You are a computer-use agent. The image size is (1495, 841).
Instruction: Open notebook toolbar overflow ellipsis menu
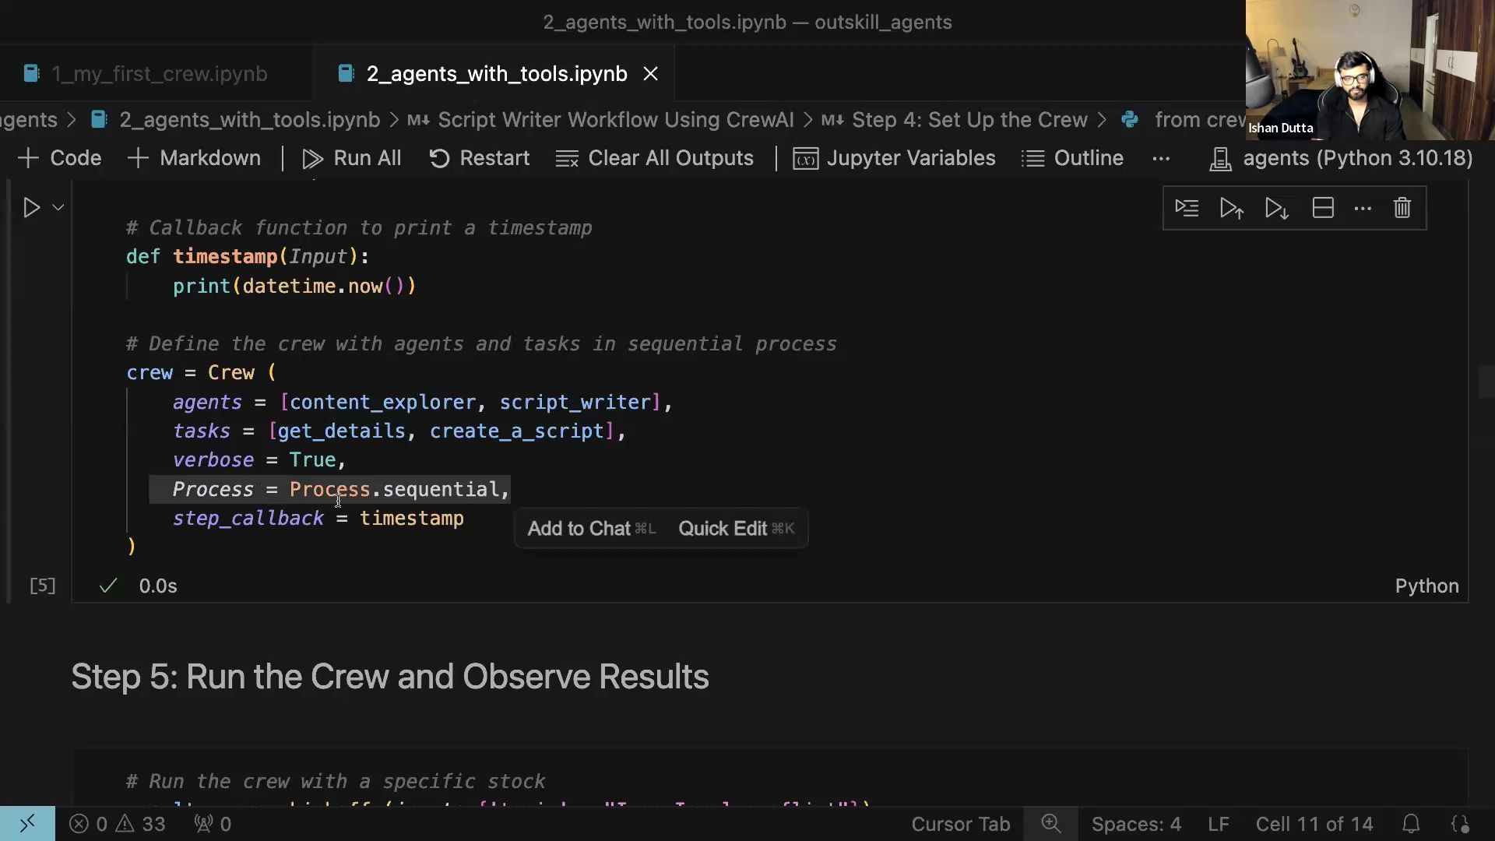click(1161, 158)
